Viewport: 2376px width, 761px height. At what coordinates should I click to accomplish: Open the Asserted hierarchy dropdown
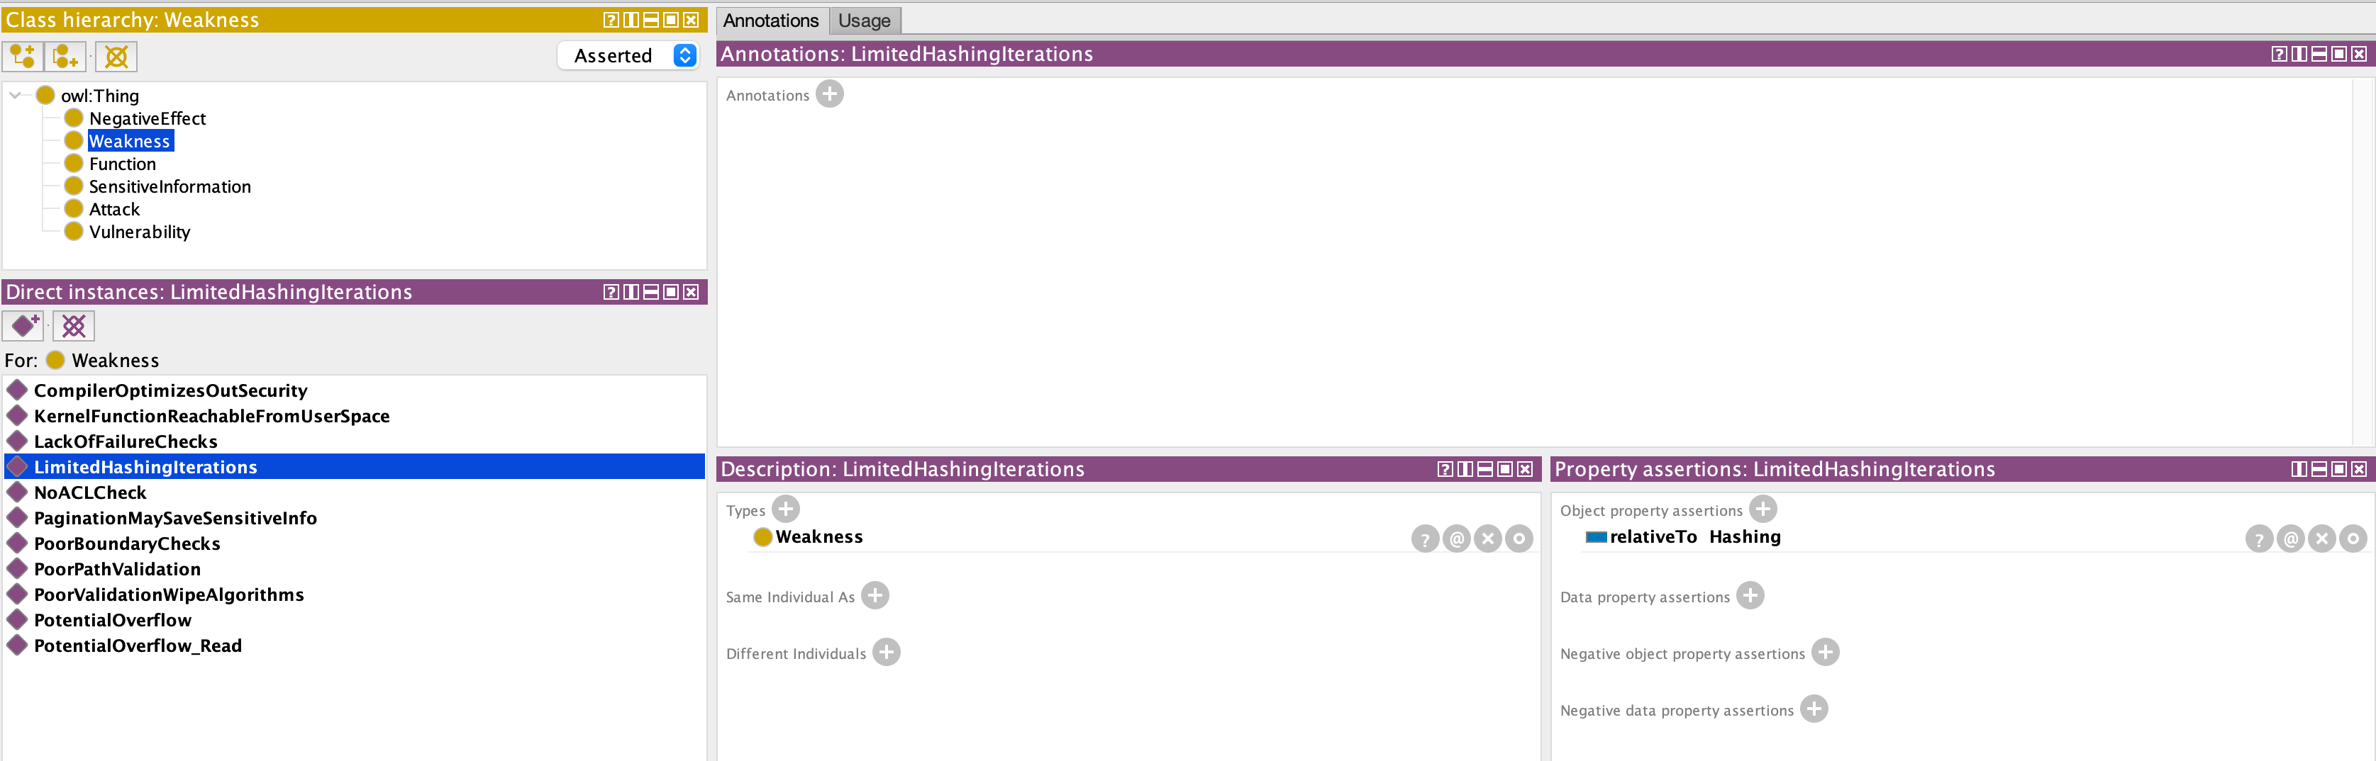tap(684, 56)
